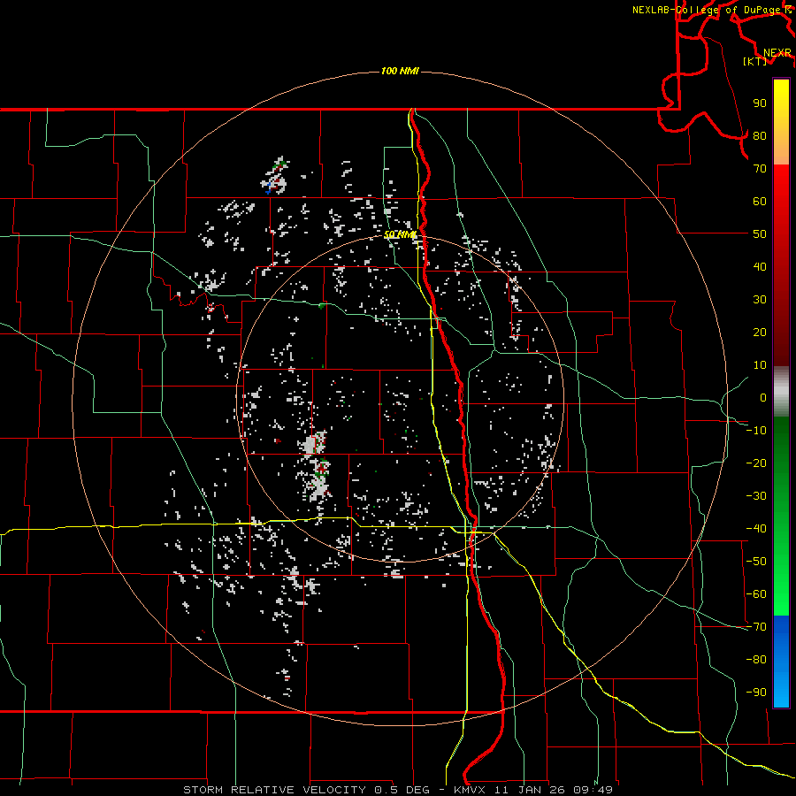
Task: Click the positive 80 scale value
Action: click(x=760, y=135)
